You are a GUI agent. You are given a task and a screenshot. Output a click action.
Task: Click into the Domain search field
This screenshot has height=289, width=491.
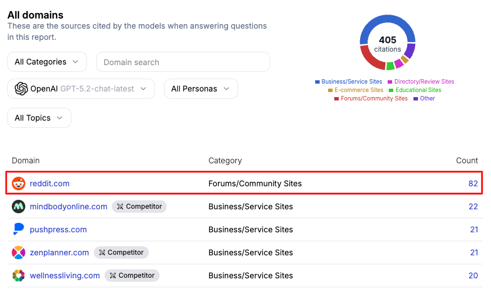click(183, 62)
